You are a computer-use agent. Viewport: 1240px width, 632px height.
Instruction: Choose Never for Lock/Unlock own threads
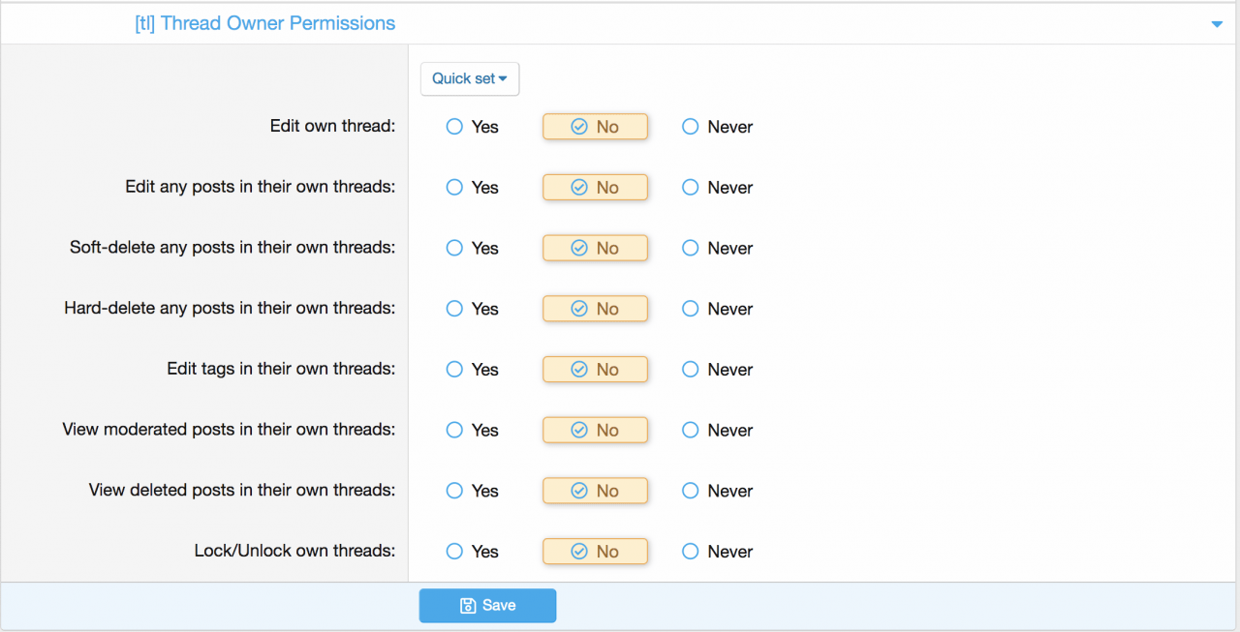coord(691,552)
